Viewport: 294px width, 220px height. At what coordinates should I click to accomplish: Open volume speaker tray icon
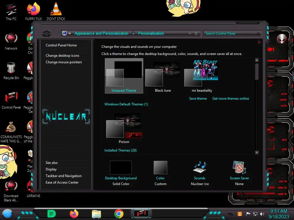point(262,214)
